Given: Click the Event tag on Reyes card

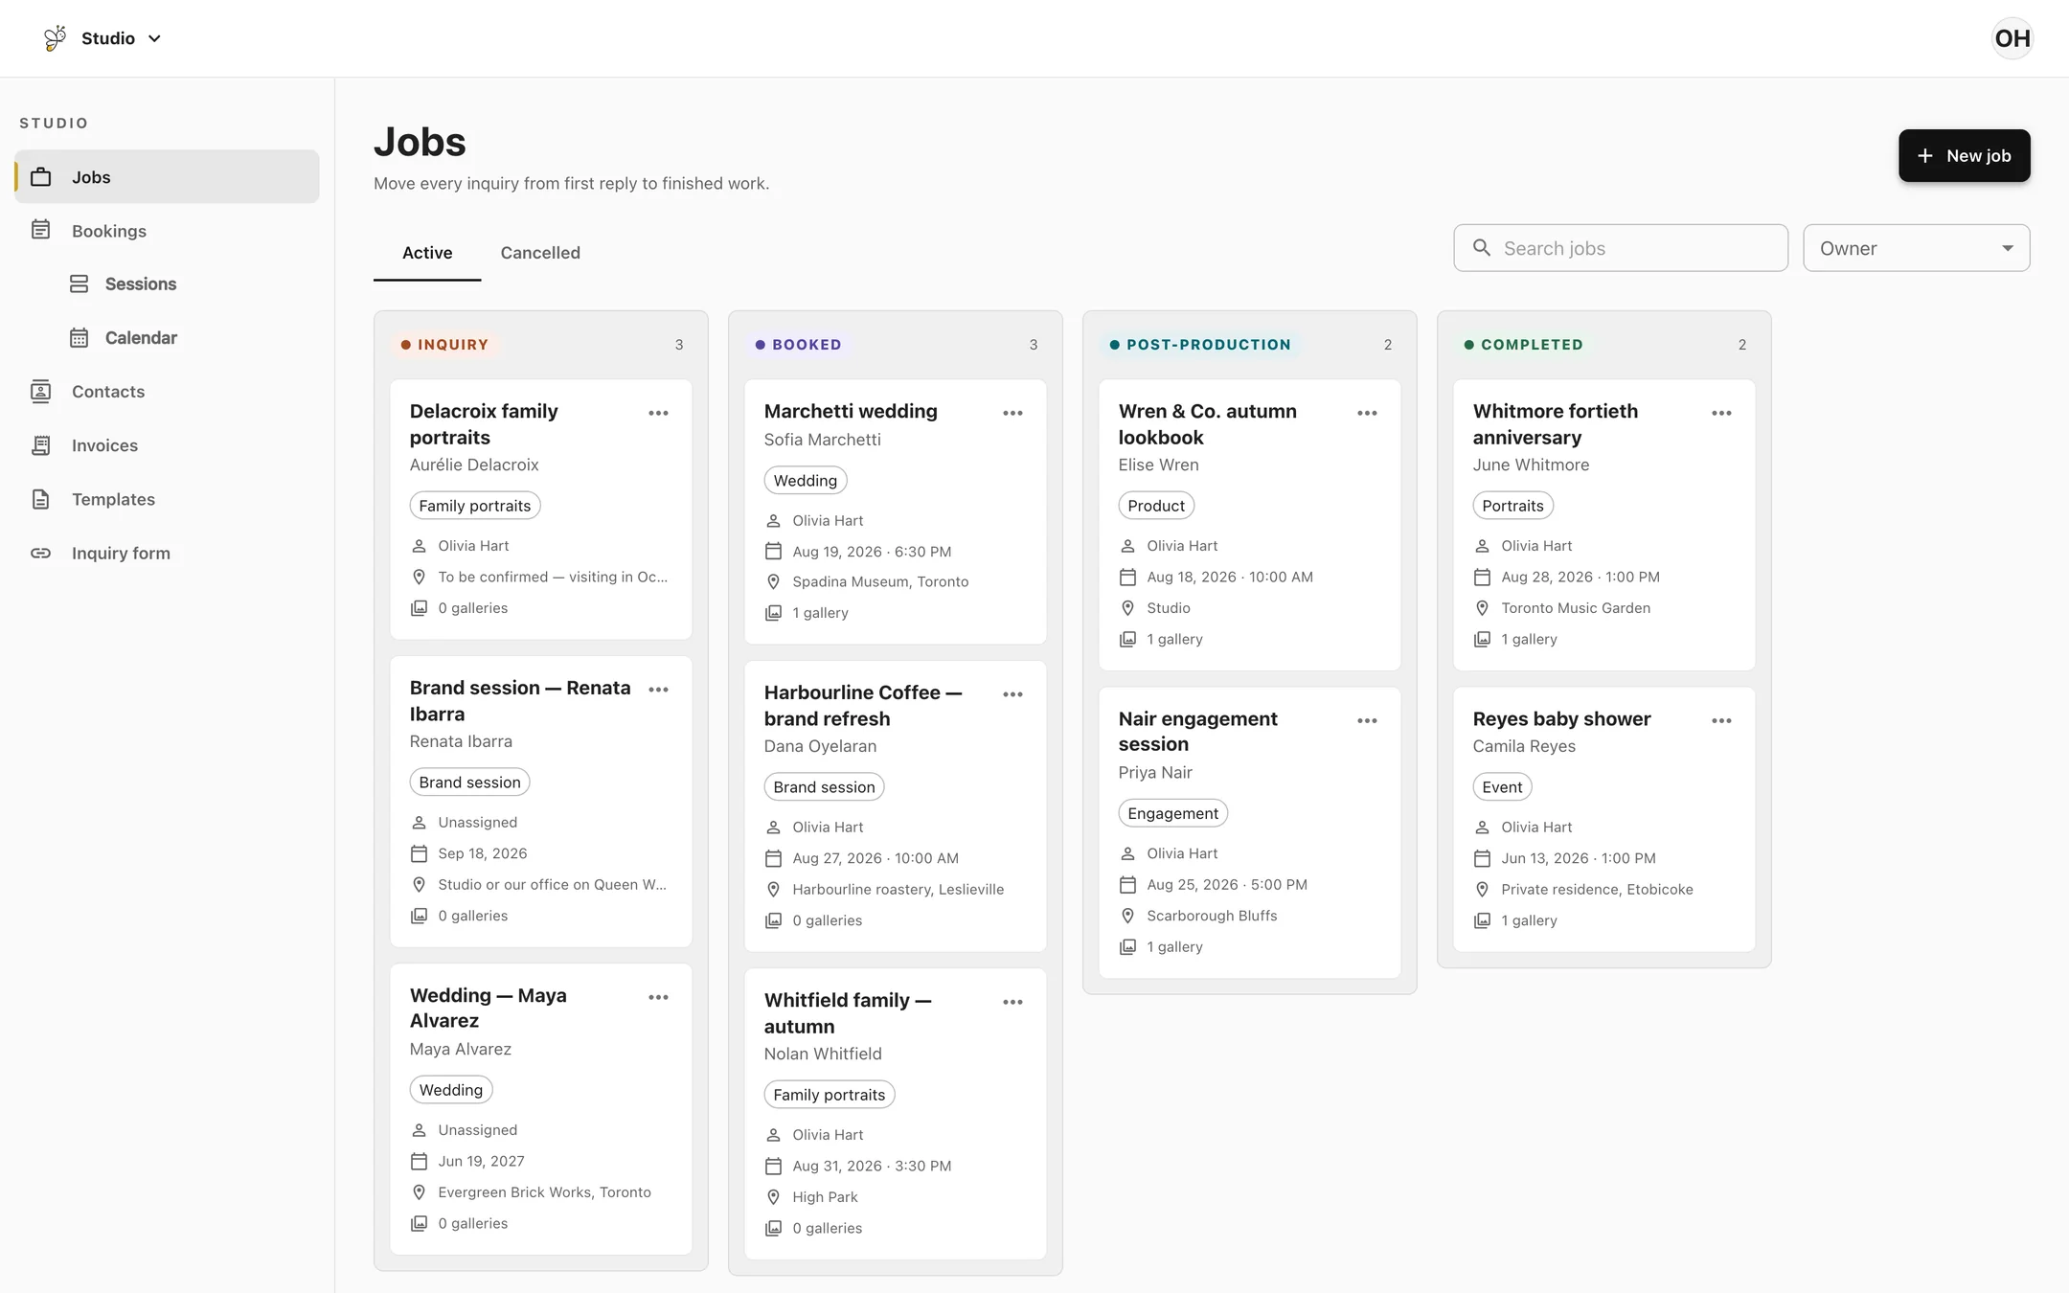Looking at the screenshot, I should tap(1502, 787).
